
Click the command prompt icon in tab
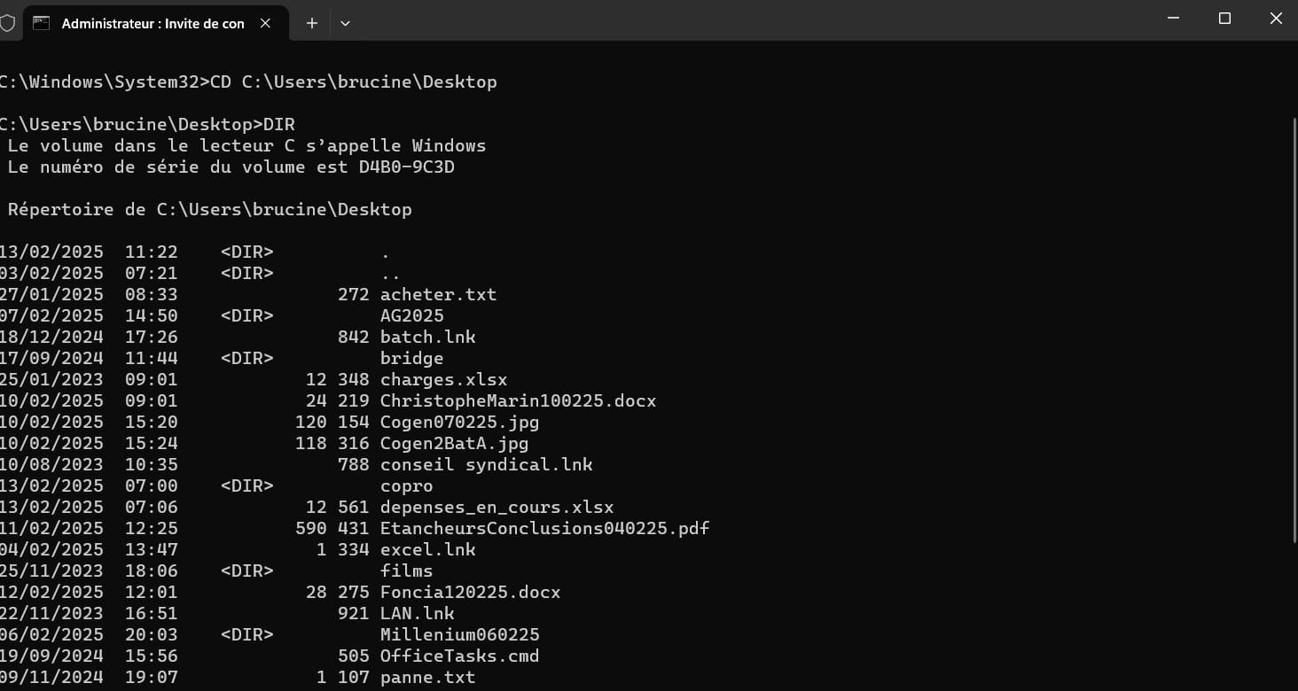point(41,23)
